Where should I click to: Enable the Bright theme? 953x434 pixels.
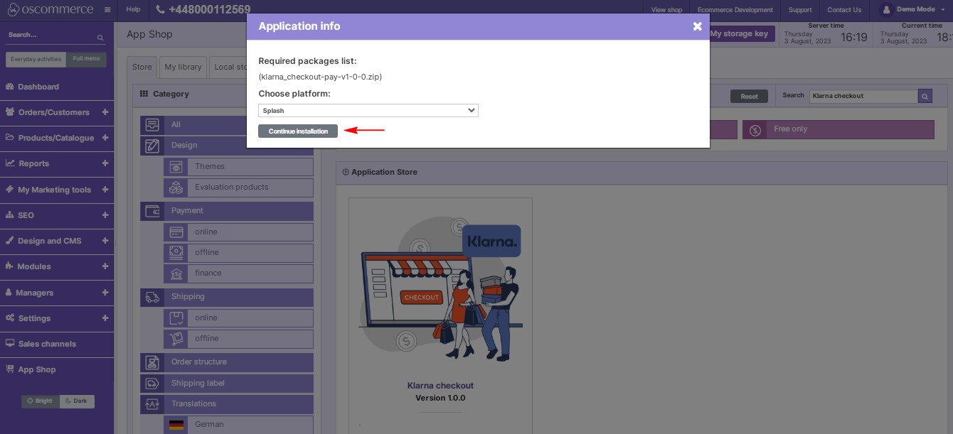click(x=41, y=401)
